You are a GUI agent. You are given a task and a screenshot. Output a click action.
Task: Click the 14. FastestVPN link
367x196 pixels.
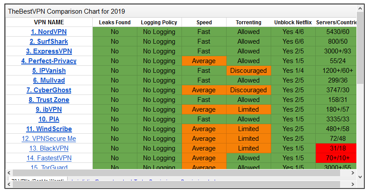pyautogui.click(x=49, y=158)
